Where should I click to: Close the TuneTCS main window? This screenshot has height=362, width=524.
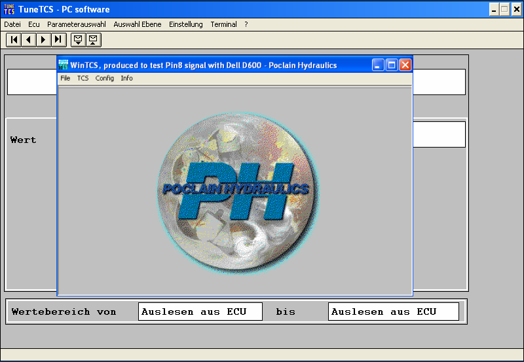click(x=516, y=9)
